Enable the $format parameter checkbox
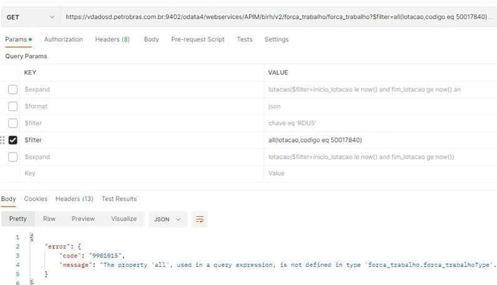The height and width of the screenshot is (285, 497). click(12, 106)
